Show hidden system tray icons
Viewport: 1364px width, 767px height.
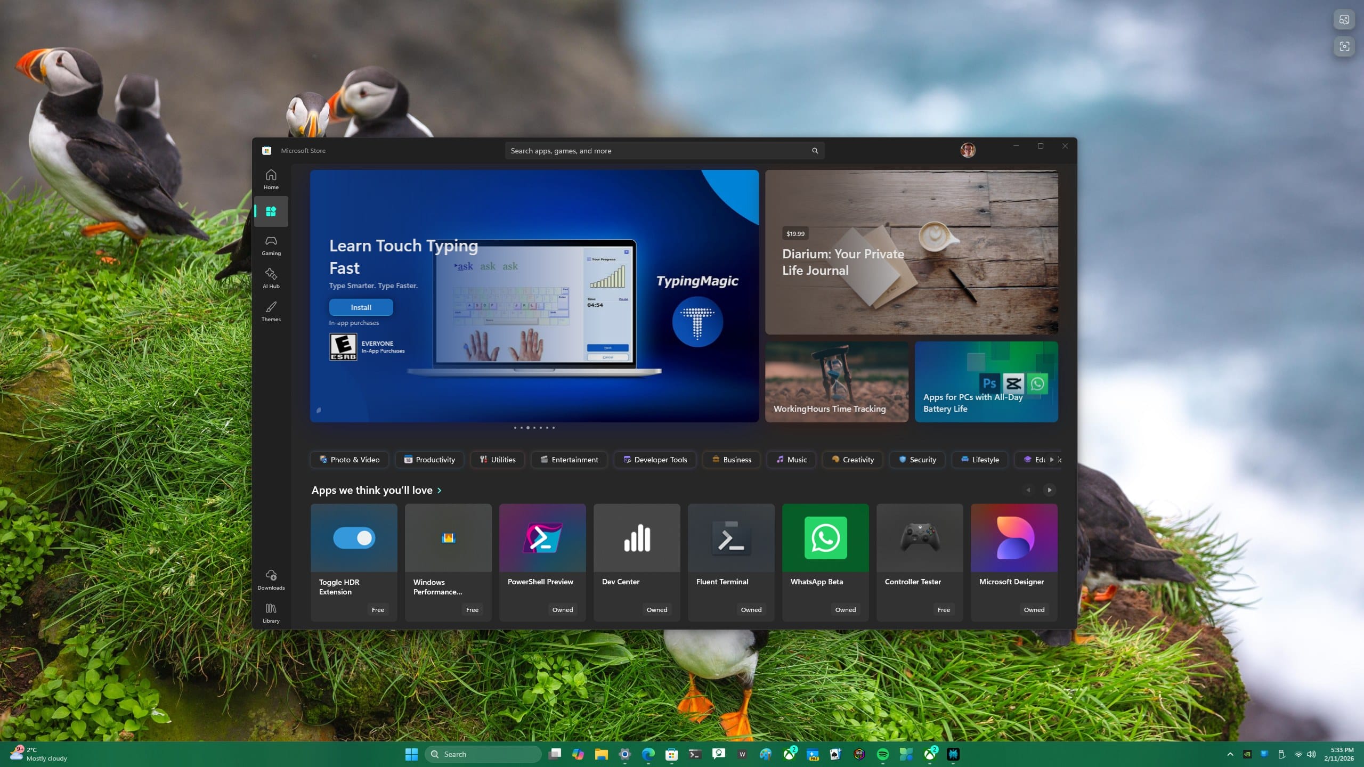(x=1230, y=754)
